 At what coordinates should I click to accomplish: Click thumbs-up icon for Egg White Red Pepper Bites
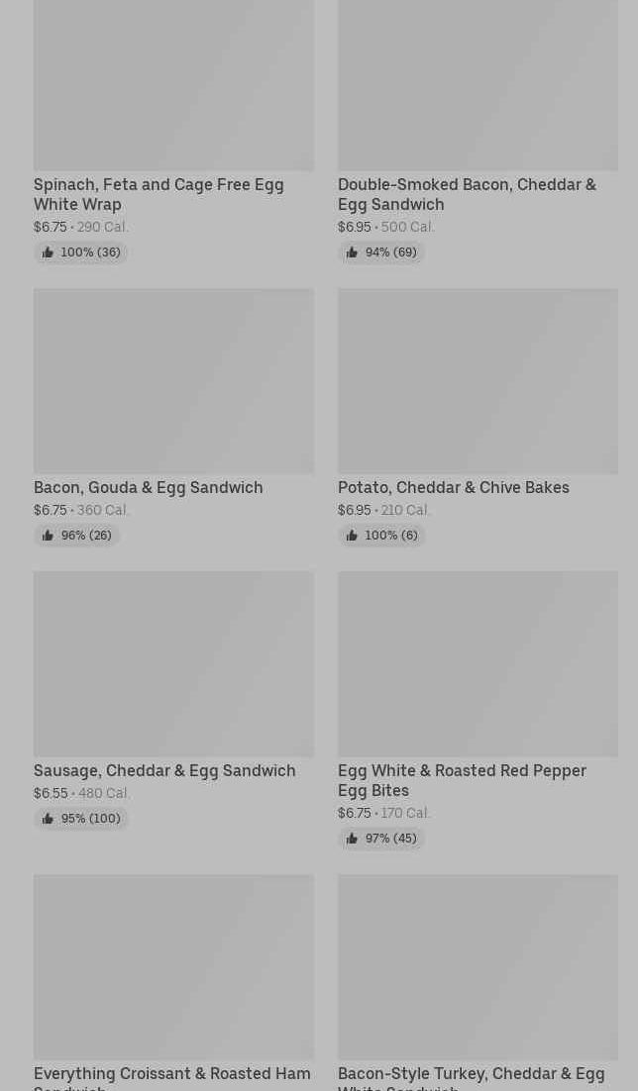pyautogui.click(x=352, y=839)
